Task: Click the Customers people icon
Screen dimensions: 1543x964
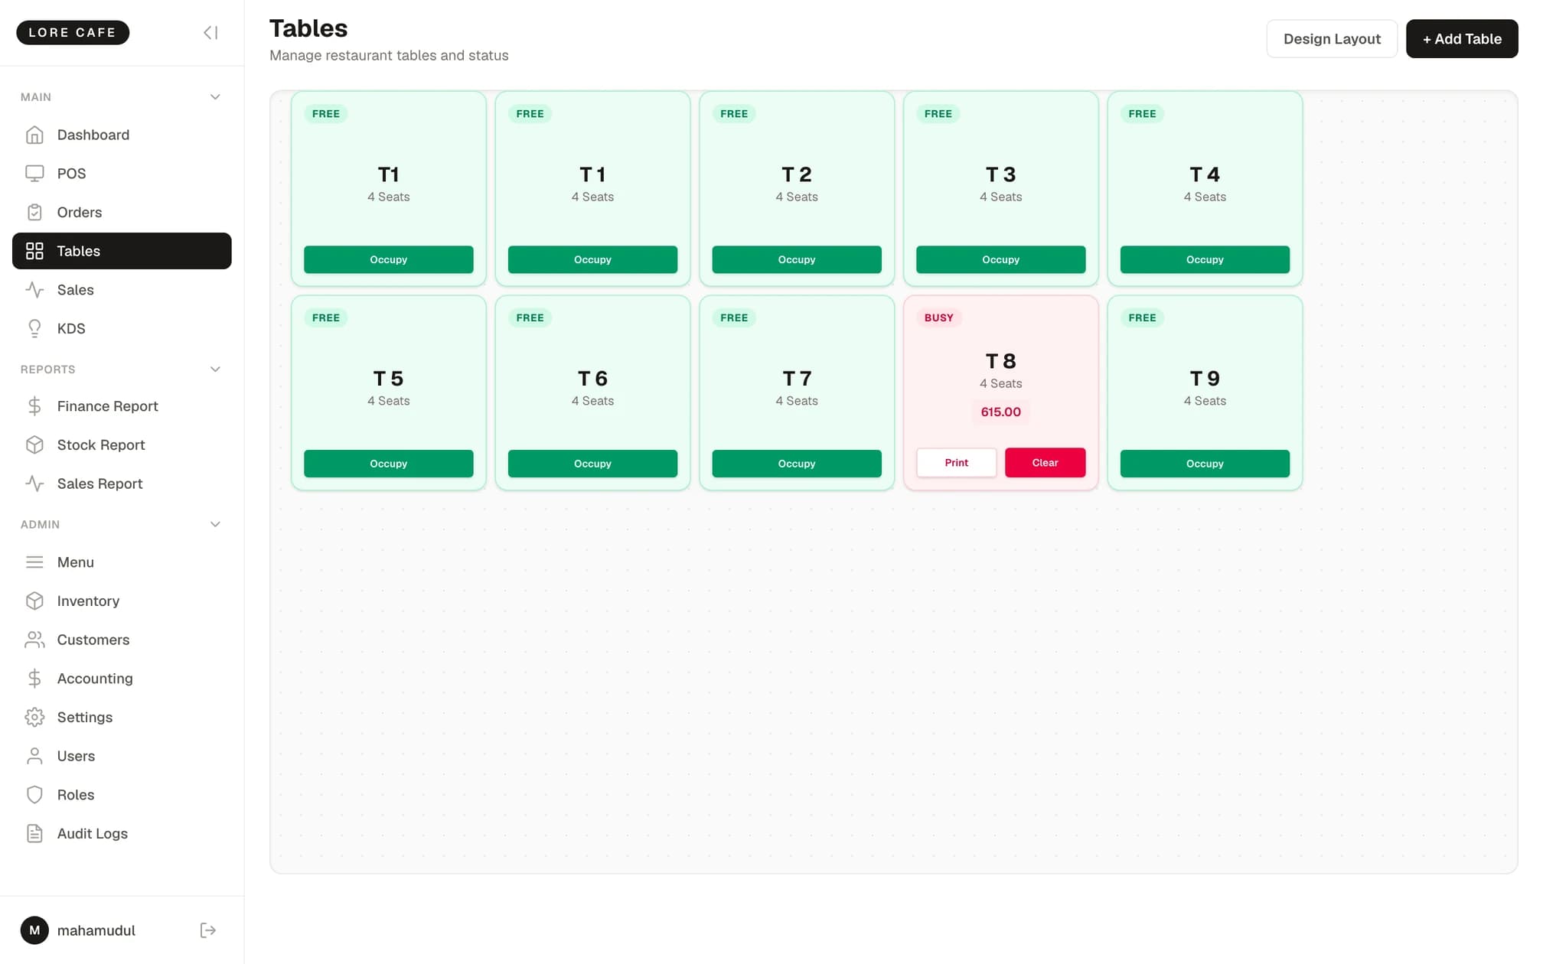Action: click(34, 640)
